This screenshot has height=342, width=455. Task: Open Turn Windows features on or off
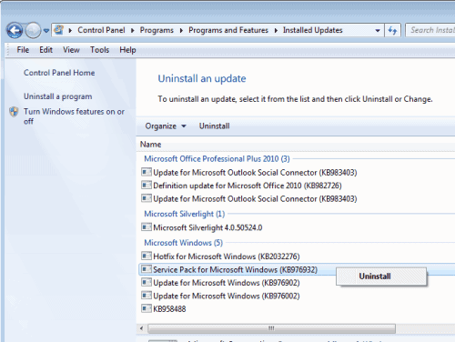point(74,116)
